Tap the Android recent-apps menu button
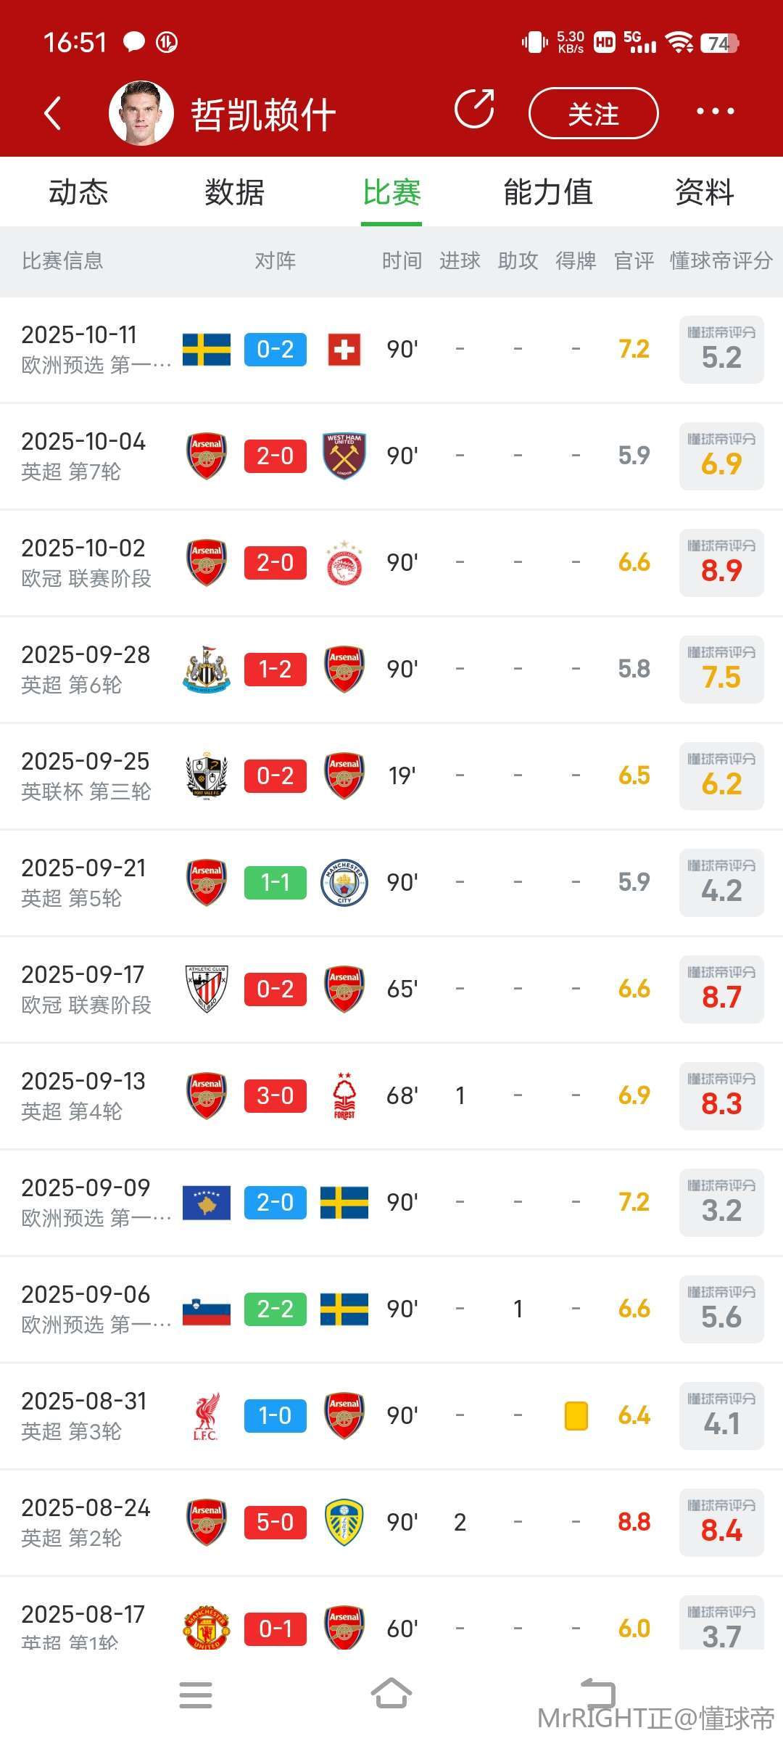The image size is (783, 1741). click(x=196, y=1695)
